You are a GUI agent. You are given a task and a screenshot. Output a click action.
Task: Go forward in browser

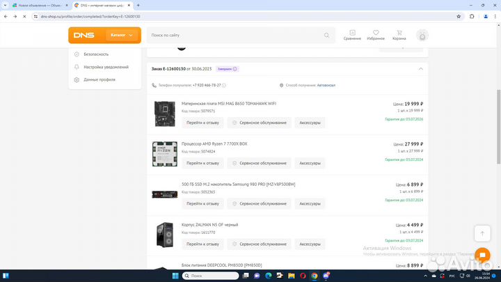pos(15,16)
